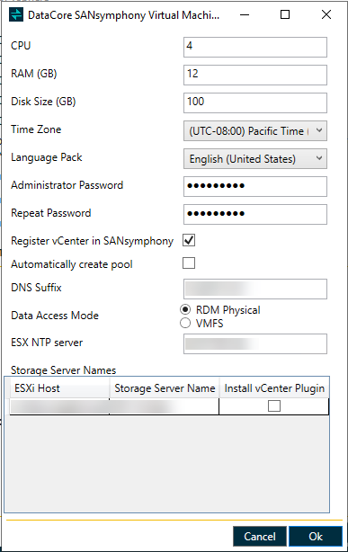Select VMFS data access mode
Viewport: 348px width, 552px height.
[185, 323]
